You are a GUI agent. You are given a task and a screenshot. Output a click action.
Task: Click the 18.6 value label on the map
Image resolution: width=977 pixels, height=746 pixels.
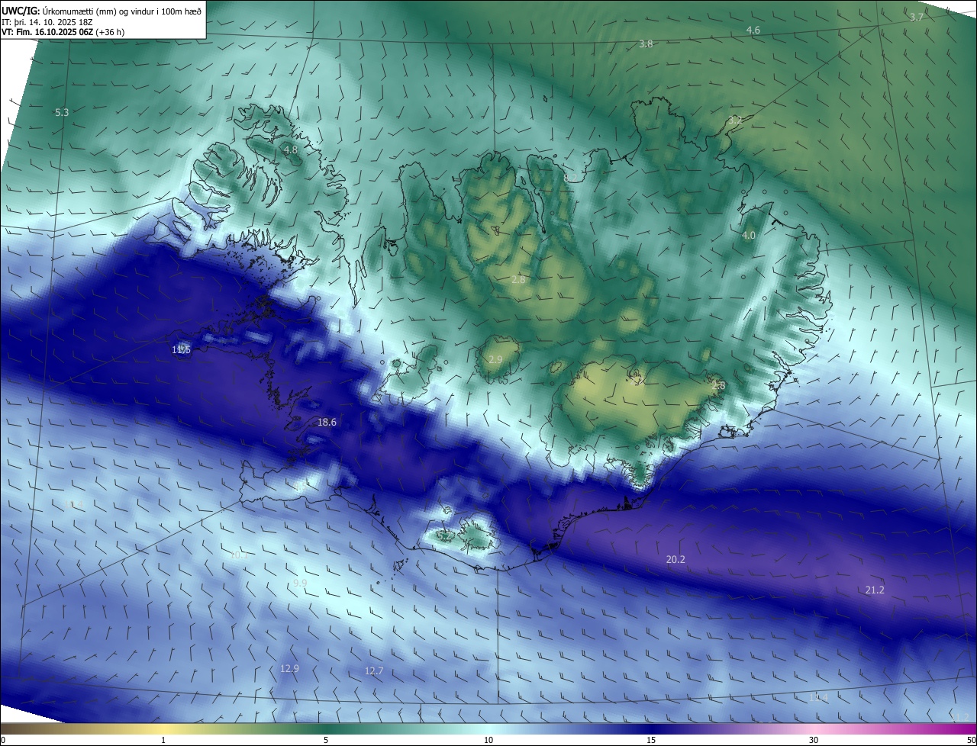(327, 422)
